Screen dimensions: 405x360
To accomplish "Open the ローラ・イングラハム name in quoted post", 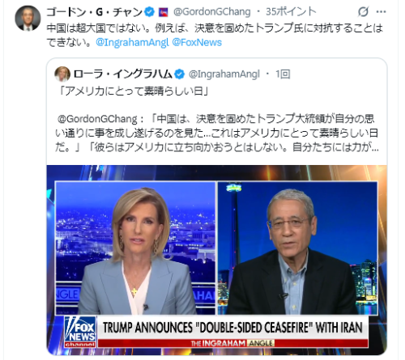I will 123,74.
